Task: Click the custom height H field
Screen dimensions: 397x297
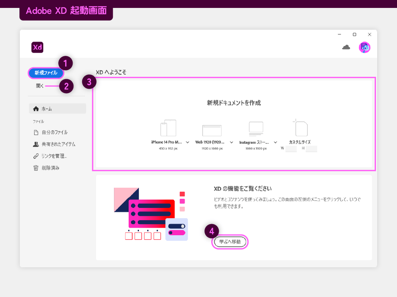Action: [x=311, y=149]
